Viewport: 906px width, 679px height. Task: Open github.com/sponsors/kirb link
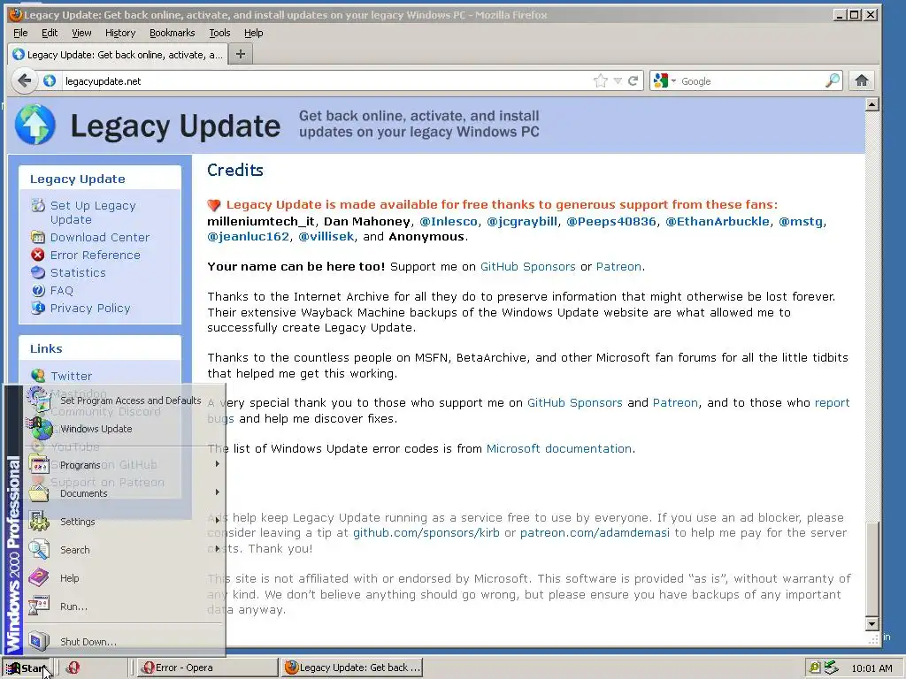[x=426, y=533]
